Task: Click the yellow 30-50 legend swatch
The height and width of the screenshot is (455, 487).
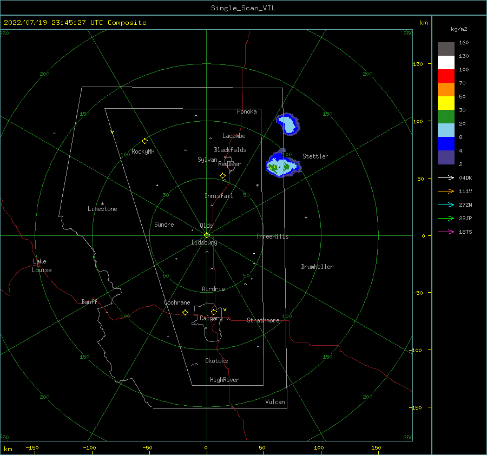Action: click(x=446, y=103)
